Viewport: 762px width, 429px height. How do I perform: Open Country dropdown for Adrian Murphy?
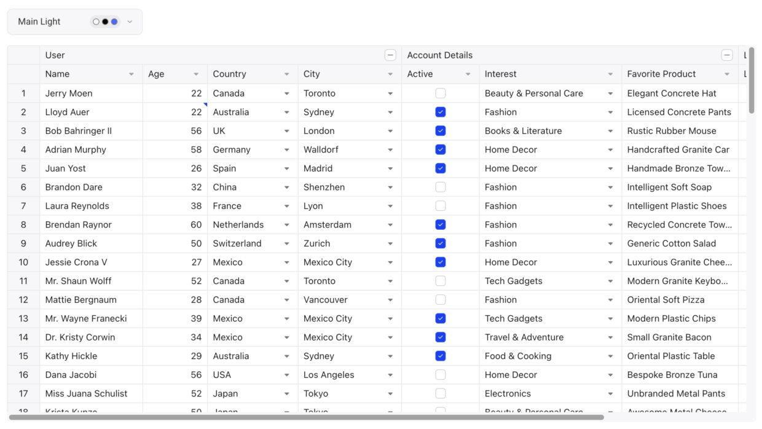pos(287,149)
